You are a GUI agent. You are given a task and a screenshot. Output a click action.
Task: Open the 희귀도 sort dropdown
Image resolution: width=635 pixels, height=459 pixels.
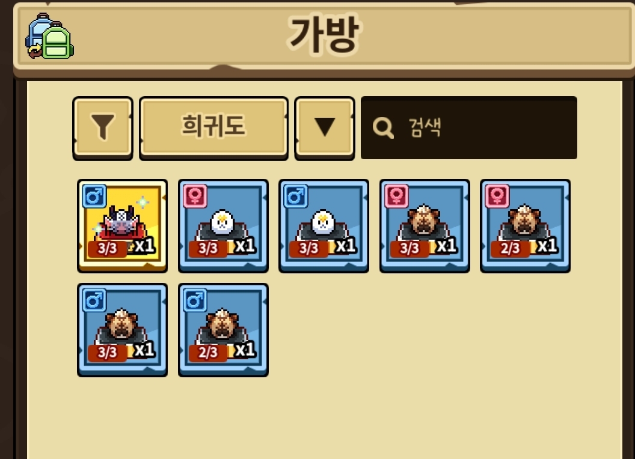(213, 127)
